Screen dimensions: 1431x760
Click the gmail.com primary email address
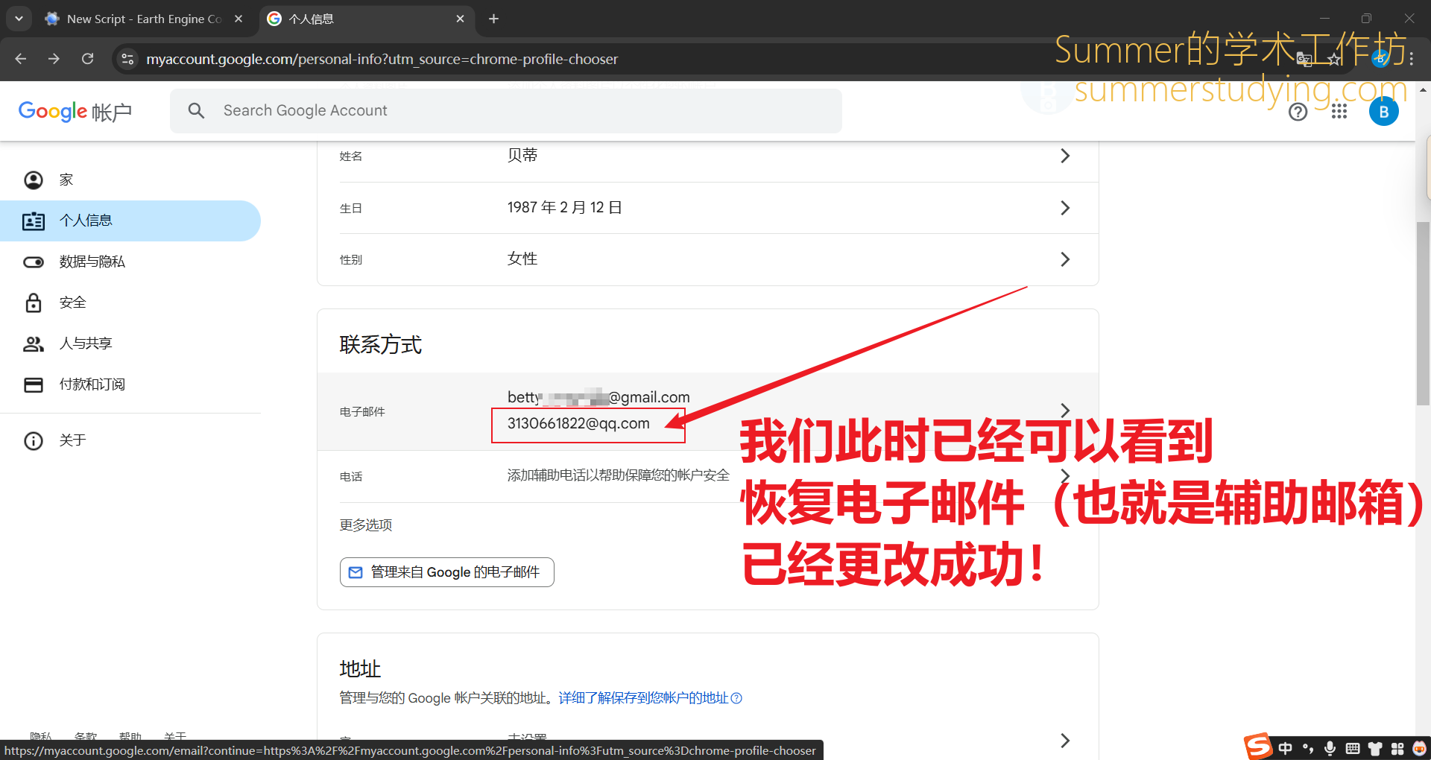point(598,397)
